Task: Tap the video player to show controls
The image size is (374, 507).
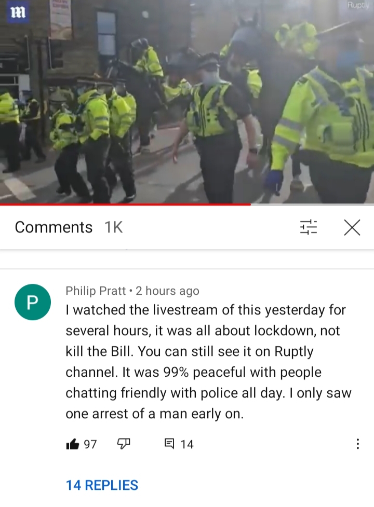Action: tap(187, 102)
